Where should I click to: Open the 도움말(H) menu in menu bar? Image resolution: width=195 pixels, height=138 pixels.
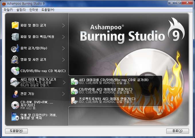tap(48, 10)
